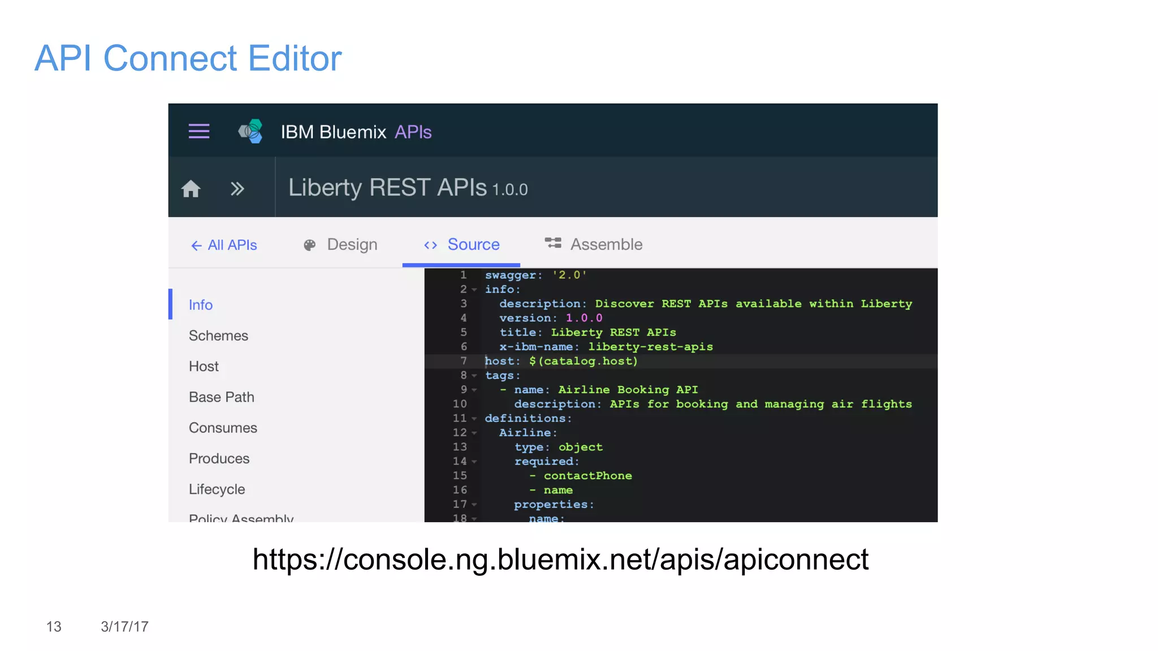This screenshot has height=651, width=1158.
Task: Click the IBM Bluemix hexagon logo
Action: click(250, 131)
